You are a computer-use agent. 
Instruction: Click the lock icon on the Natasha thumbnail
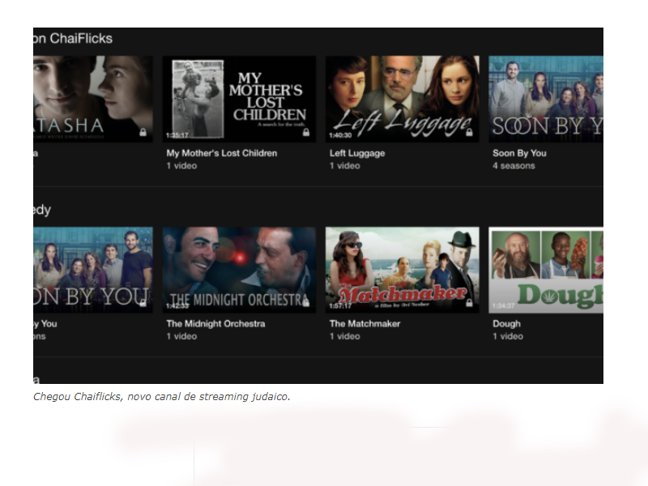143,132
